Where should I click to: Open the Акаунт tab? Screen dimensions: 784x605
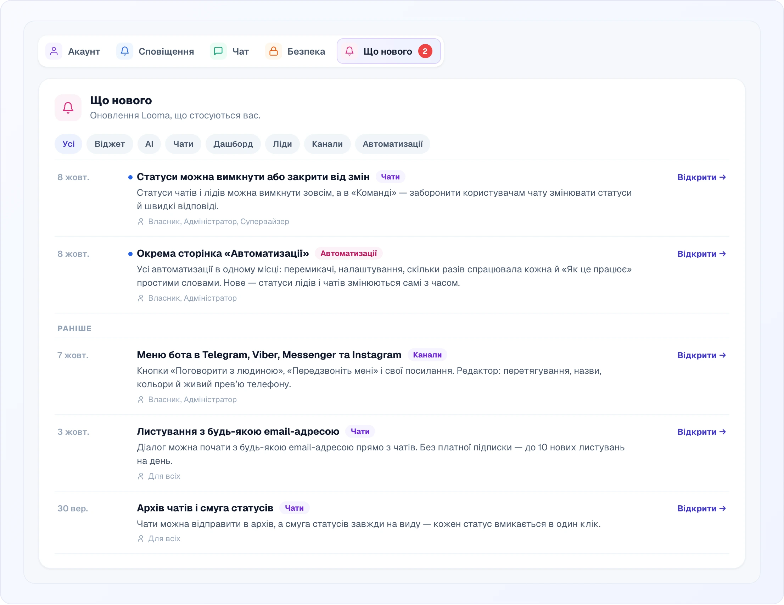coord(73,51)
